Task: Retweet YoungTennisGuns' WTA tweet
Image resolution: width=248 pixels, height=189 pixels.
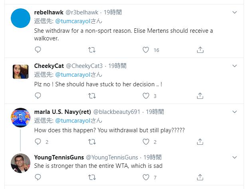Action: [91, 177]
